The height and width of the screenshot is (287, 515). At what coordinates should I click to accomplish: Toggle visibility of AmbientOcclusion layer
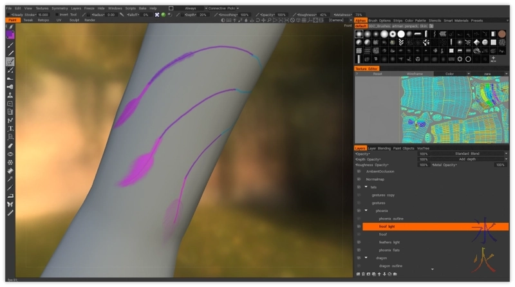pyautogui.click(x=359, y=171)
